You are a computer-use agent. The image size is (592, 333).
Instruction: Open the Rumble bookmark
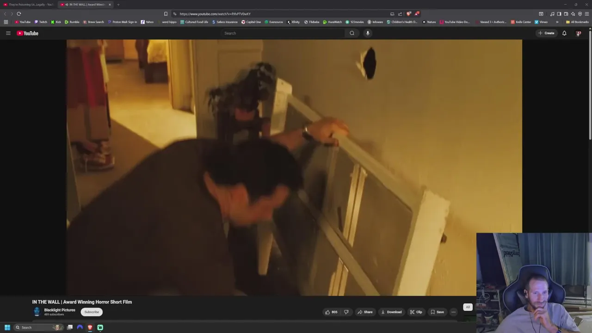coord(72,22)
